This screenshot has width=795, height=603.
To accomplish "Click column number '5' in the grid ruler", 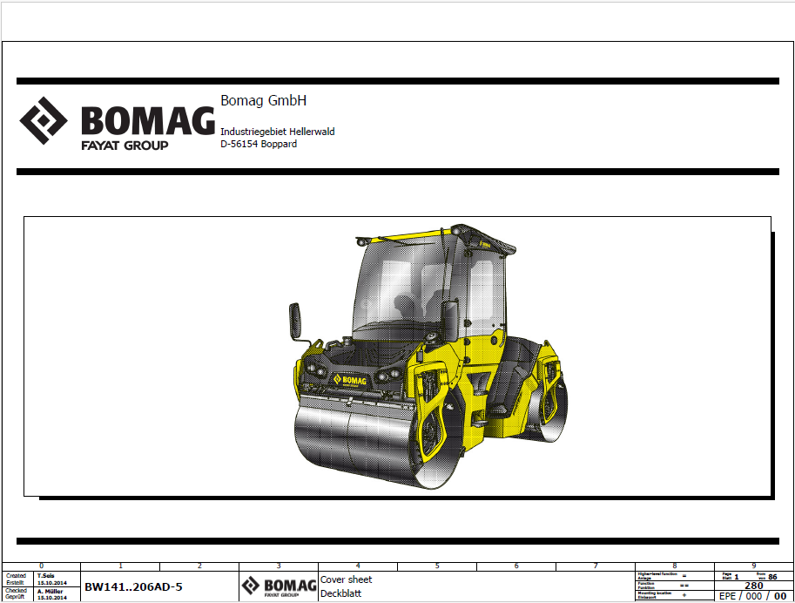I will tap(437, 566).
